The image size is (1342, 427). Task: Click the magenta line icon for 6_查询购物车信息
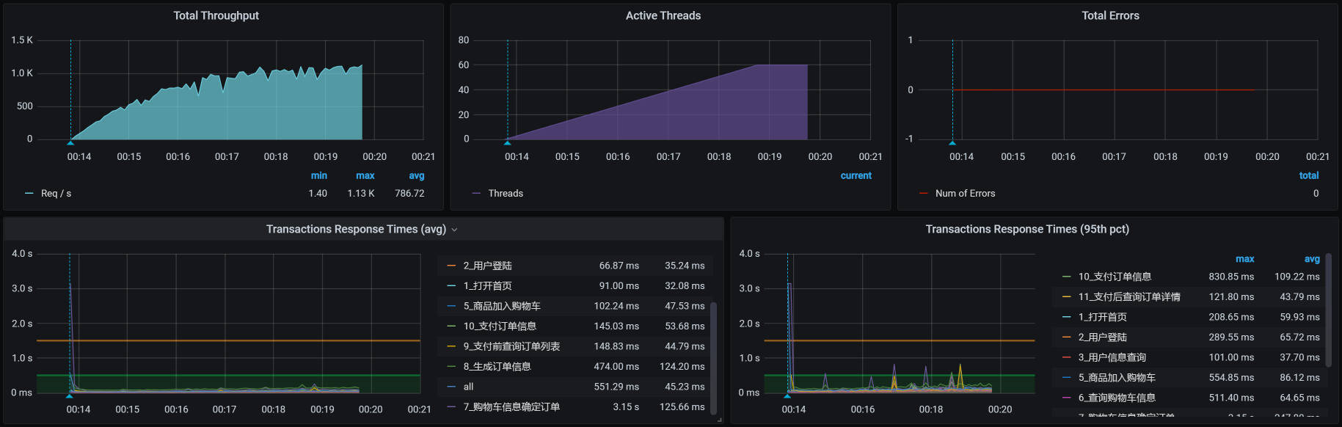1066,398
